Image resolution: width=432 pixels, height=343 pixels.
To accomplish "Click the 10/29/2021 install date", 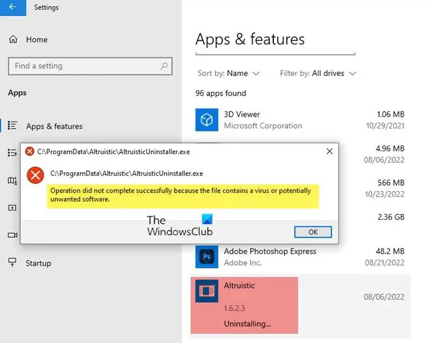I will click(385, 126).
